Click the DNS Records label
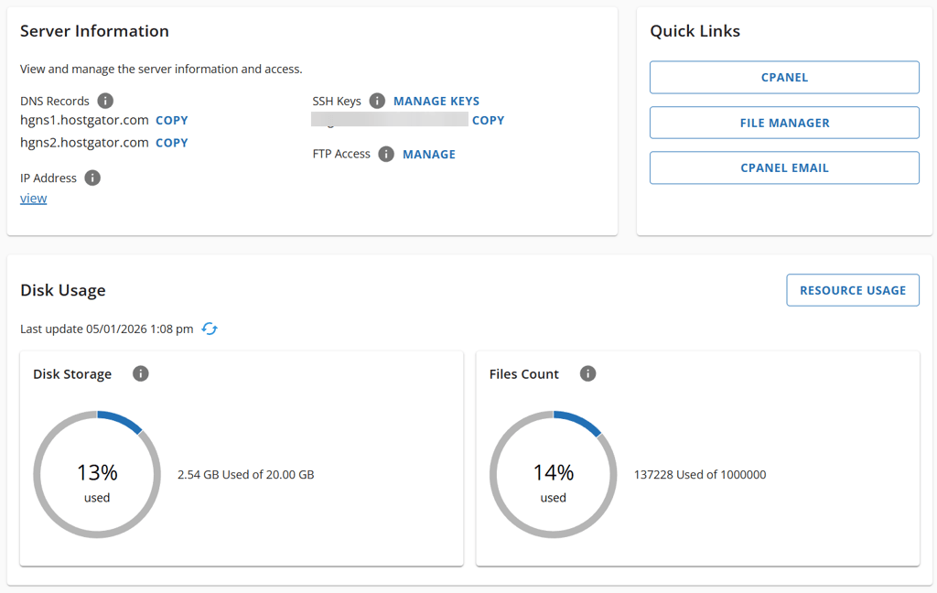Viewport: 937px width, 593px height. [54, 101]
